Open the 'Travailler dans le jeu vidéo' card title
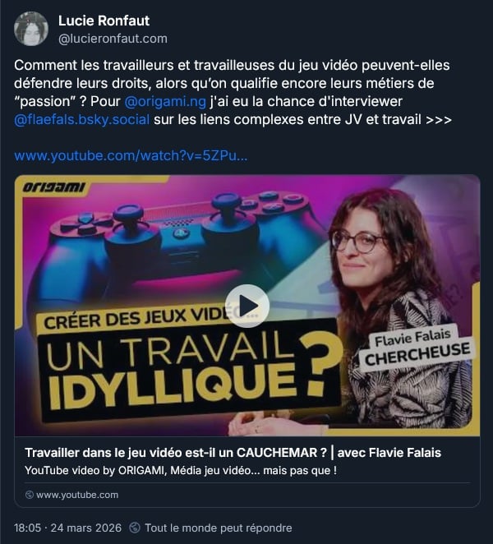This screenshot has height=544, width=493. point(233,453)
